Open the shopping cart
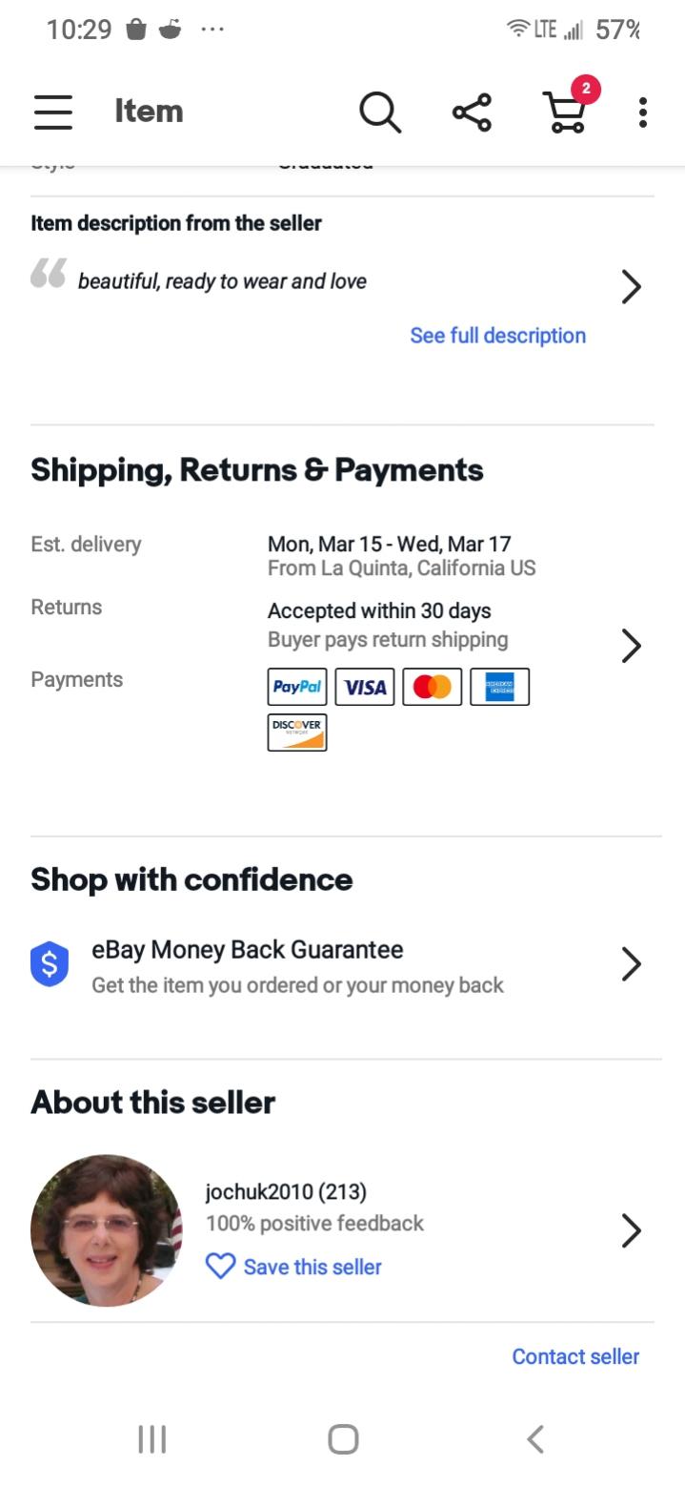Screen dimensions: 685x1486 click(x=565, y=113)
